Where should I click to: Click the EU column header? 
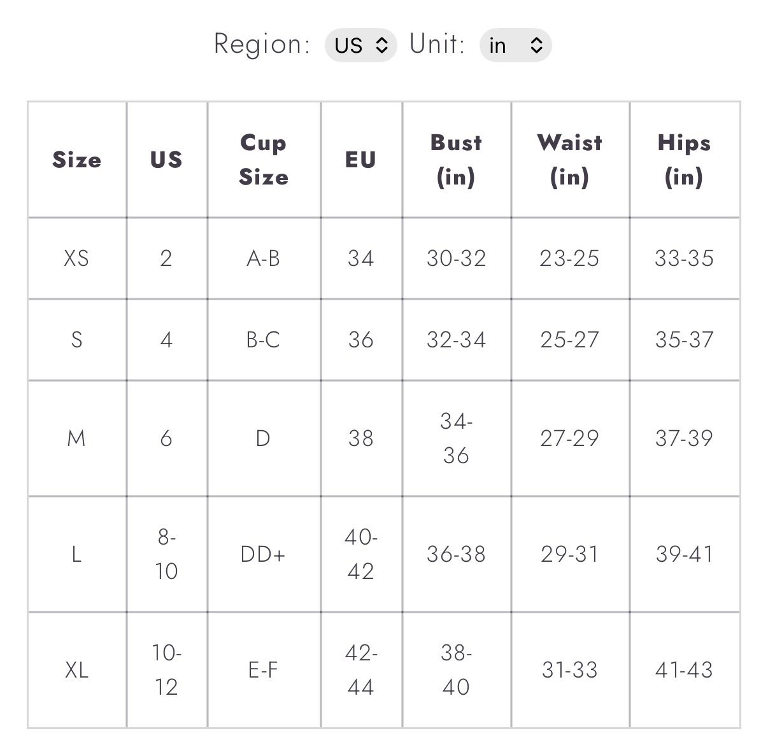(x=361, y=160)
